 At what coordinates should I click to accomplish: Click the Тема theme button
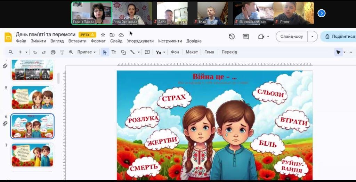209,52
